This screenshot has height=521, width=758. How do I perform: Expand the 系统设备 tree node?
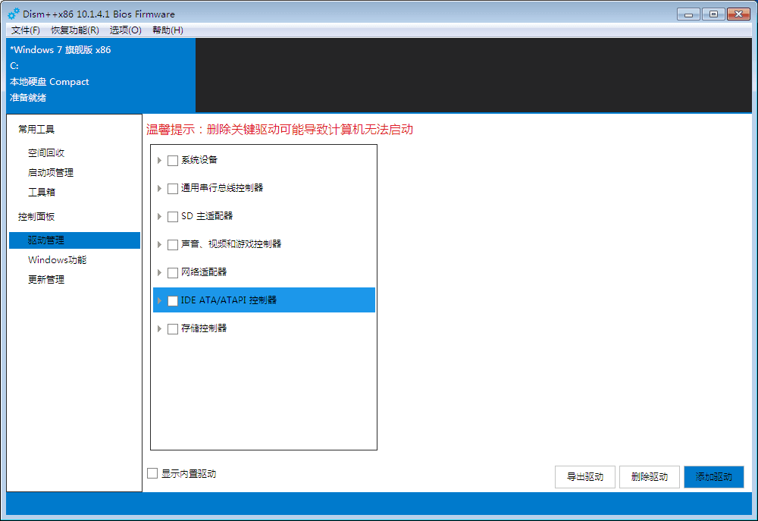coord(159,160)
